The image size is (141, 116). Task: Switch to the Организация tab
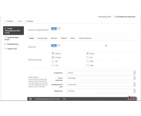[x=42, y=38]
